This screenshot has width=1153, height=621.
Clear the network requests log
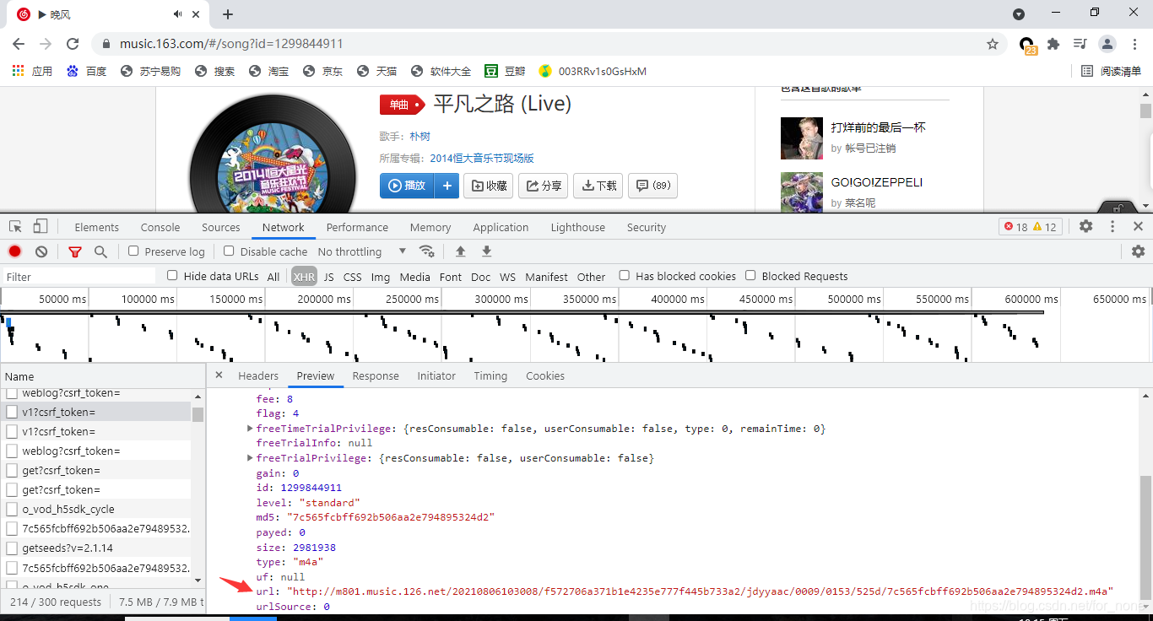pyautogui.click(x=41, y=251)
